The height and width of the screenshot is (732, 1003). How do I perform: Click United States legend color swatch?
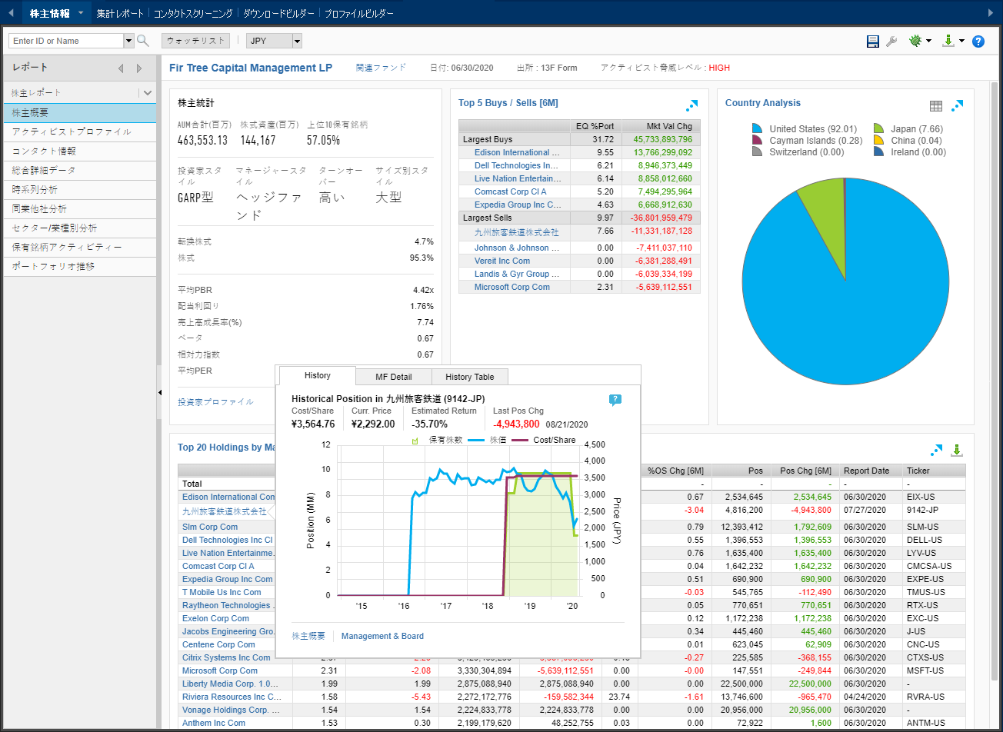(x=757, y=129)
